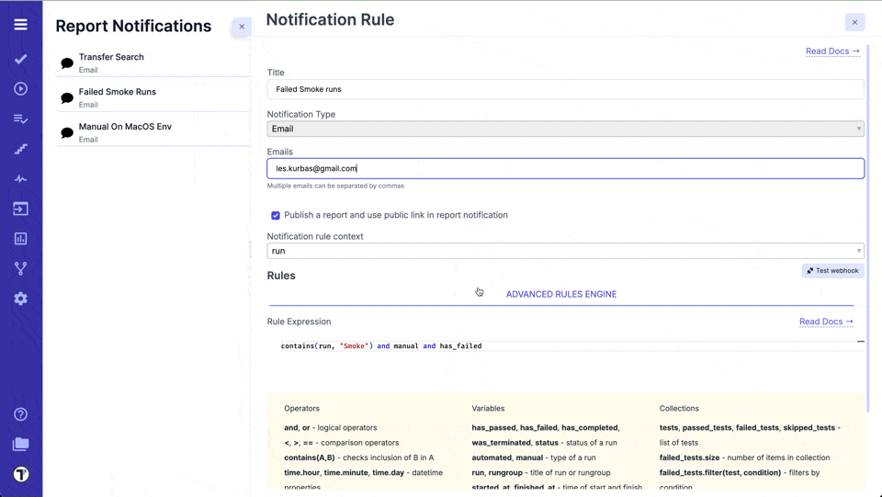The height and width of the screenshot is (497, 882).
Task: Open the hamburger menu in sidebar
Action: 20,25
